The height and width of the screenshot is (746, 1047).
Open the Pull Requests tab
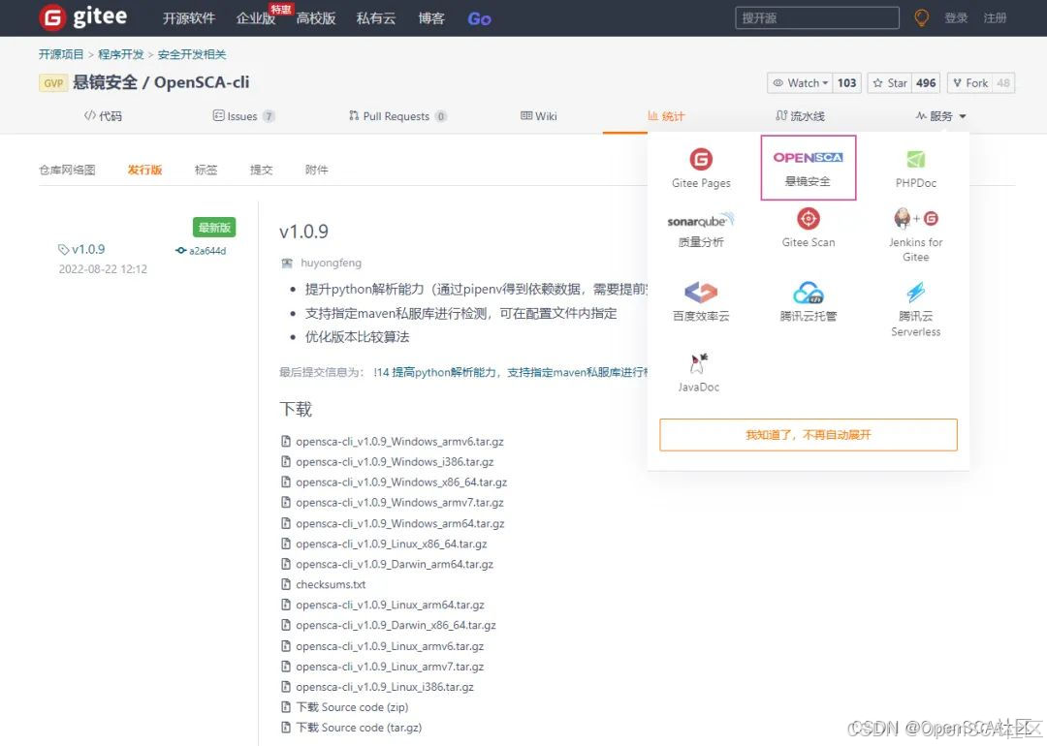pos(397,116)
